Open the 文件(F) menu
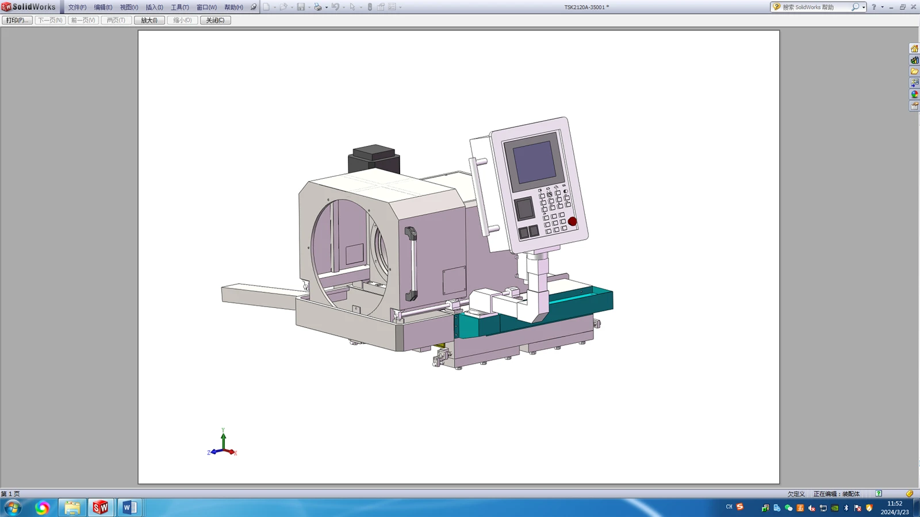This screenshot has height=517, width=920. (x=77, y=7)
